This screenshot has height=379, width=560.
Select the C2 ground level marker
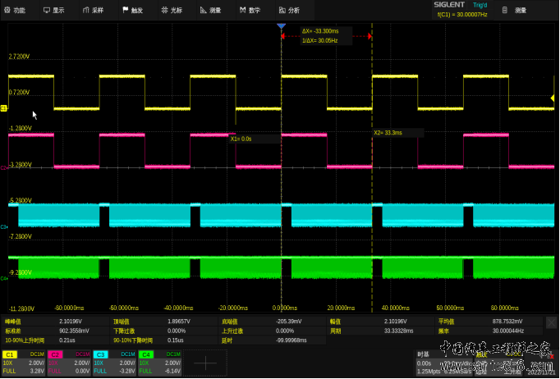(x=3, y=167)
